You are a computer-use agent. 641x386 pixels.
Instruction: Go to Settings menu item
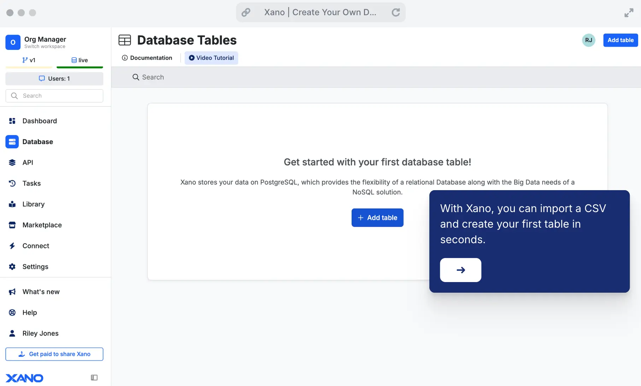click(35, 267)
